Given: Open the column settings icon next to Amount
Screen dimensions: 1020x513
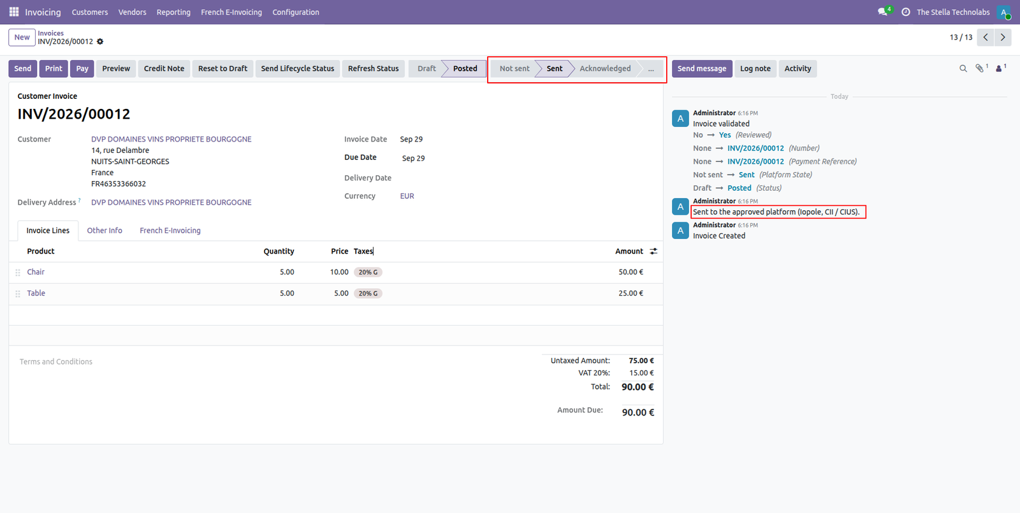Looking at the screenshot, I should click(x=653, y=252).
